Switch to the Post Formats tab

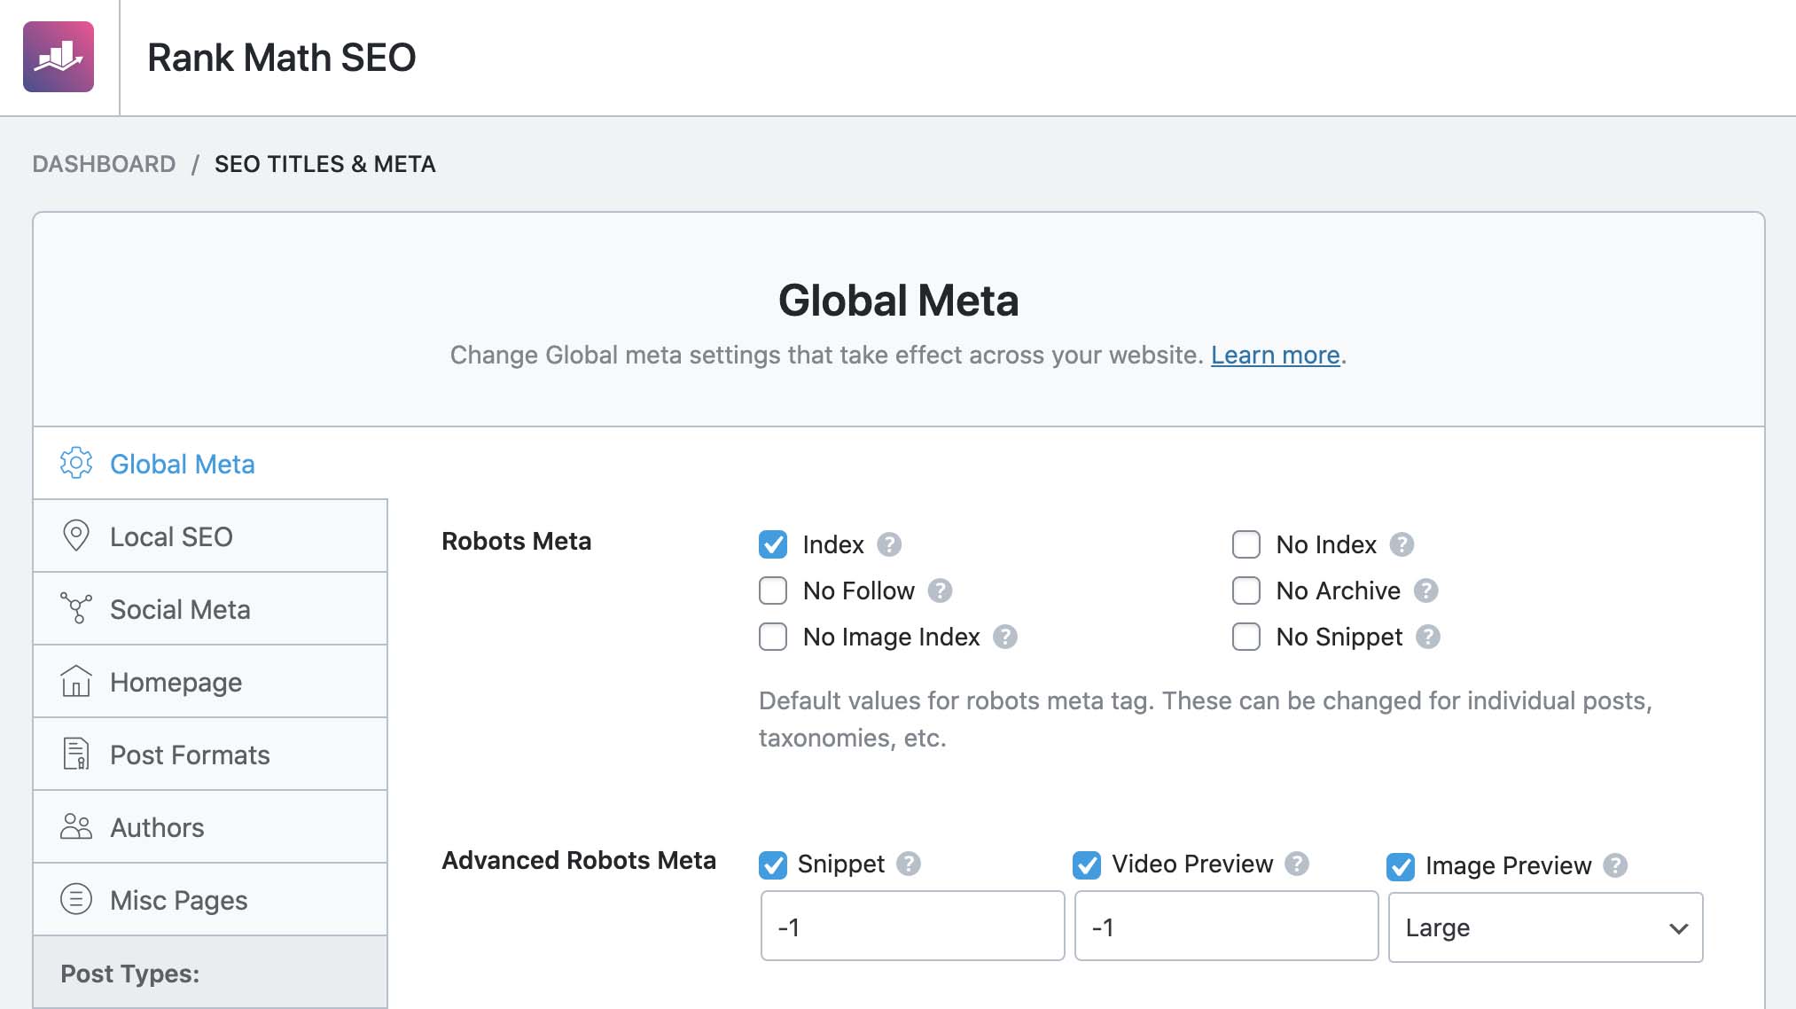click(x=210, y=754)
